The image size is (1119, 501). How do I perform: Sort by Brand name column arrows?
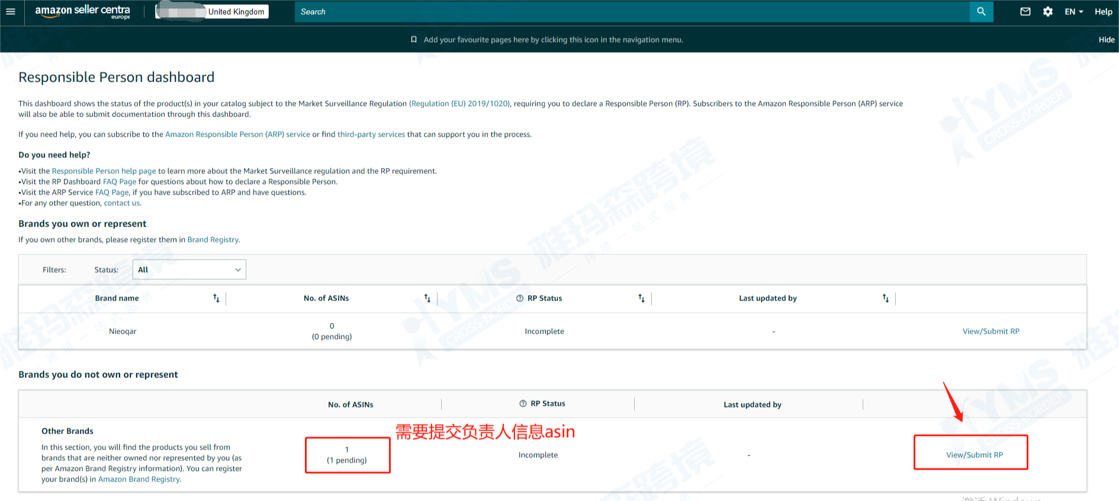pos(216,298)
